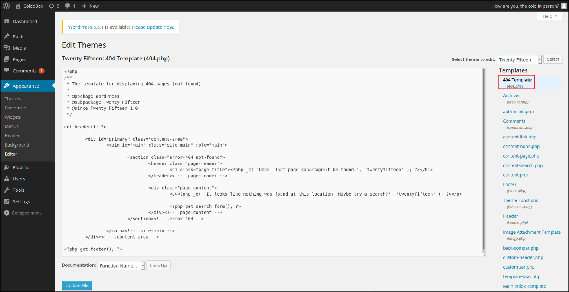Image resolution: width=569 pixels, height=292 pixels.
Task: Click the Tools wrench icon
Action: 7,190
